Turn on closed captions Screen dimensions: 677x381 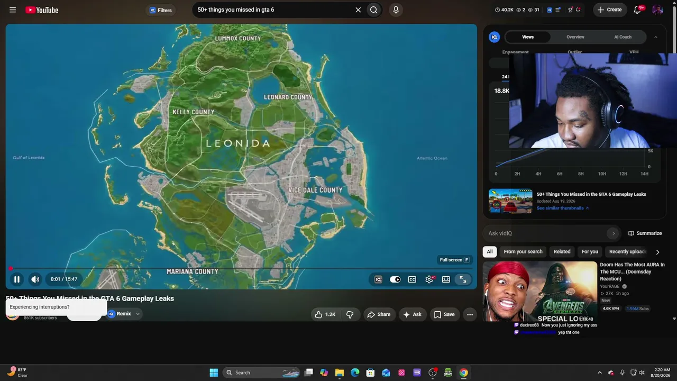[x=412, y=279]
